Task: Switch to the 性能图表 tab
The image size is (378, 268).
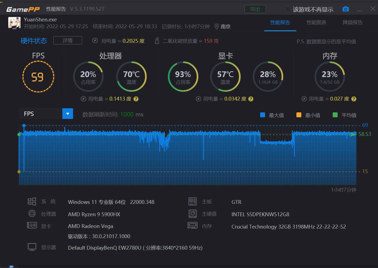Action: coord(316,23)
